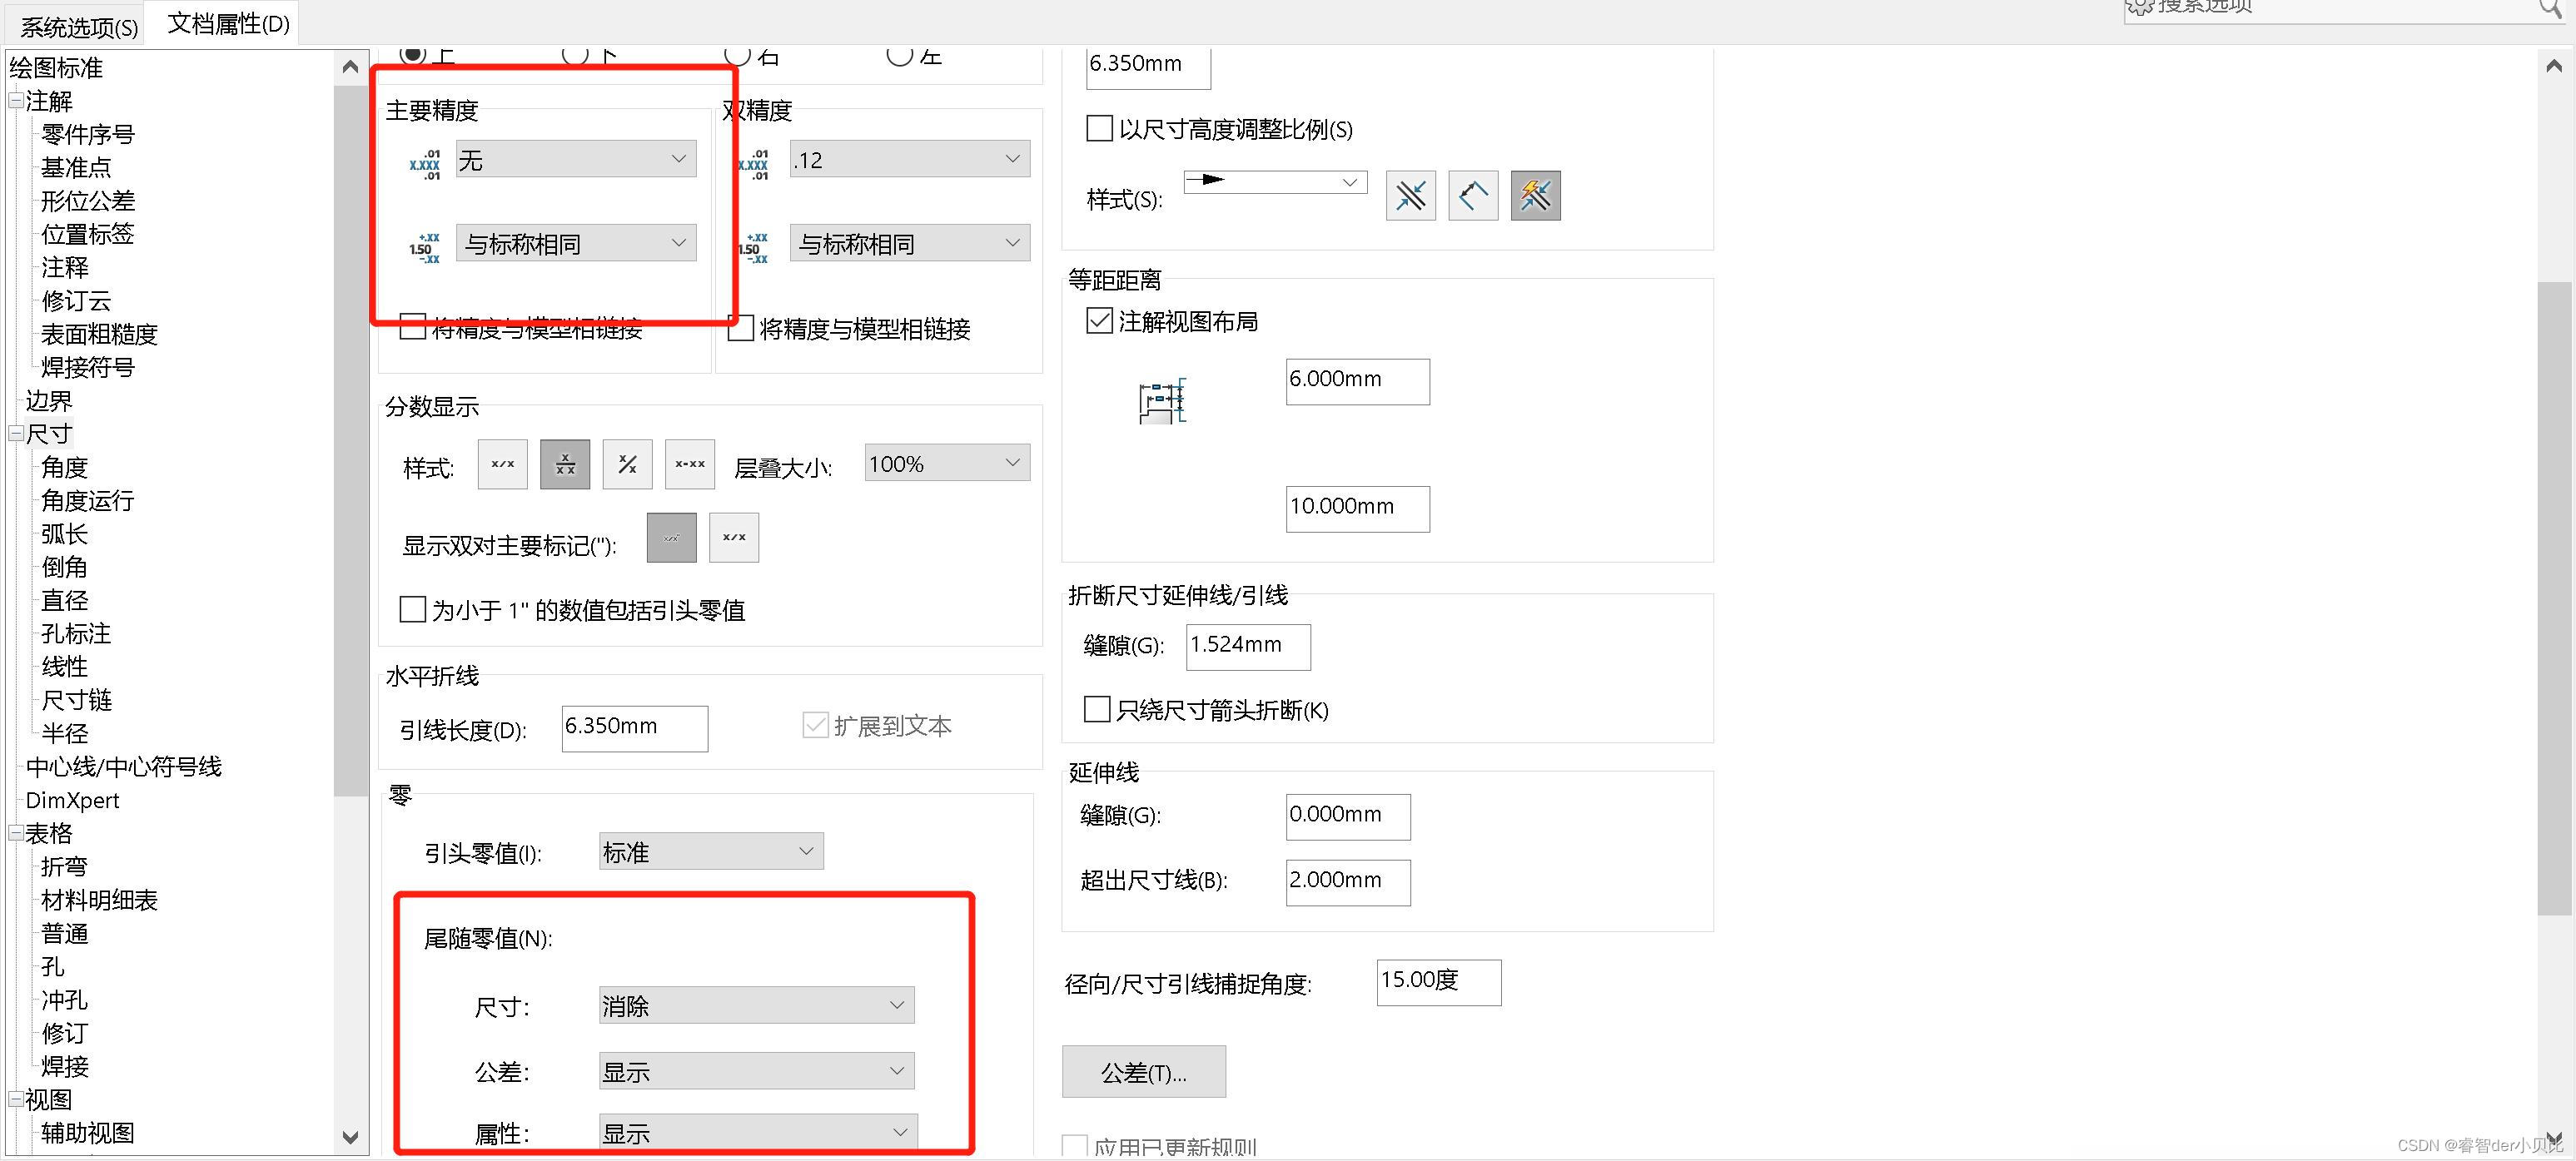Toggle 只绕尺寸箭头折断 checkbox
Viewport: 2576px width, 1161px height.
tap(1097, 709)
